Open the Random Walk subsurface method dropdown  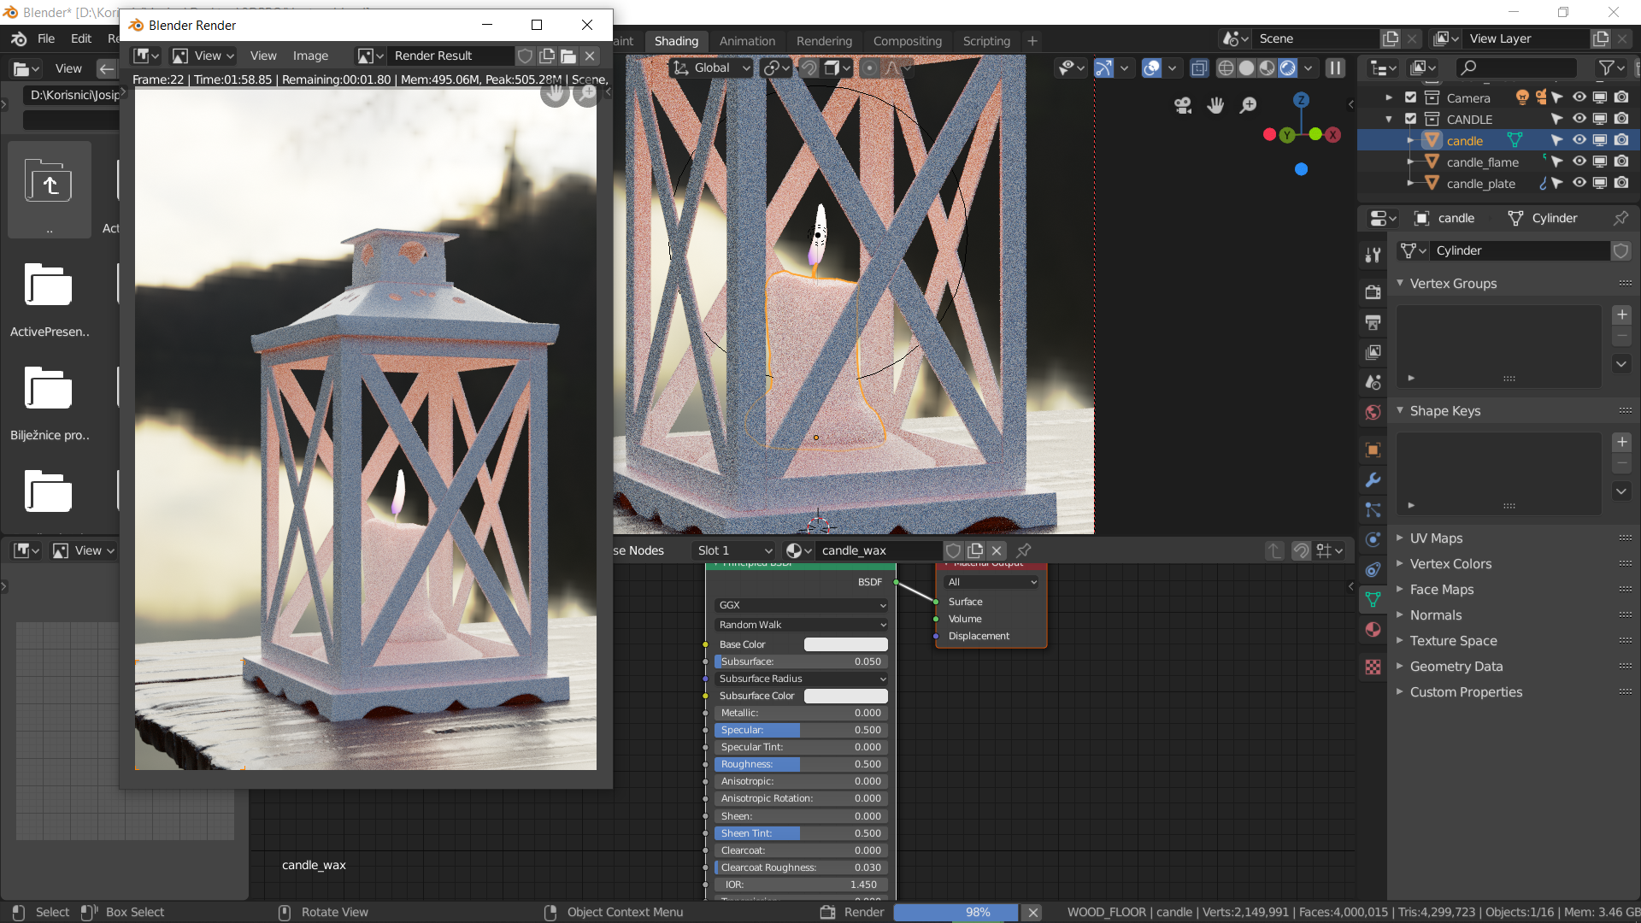[x=801, y=625]
